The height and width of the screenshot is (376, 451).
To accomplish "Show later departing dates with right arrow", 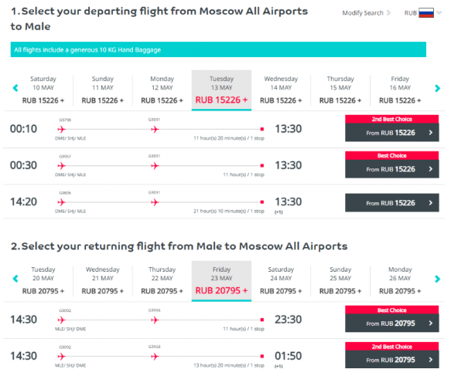I will (x=437, y=88).
